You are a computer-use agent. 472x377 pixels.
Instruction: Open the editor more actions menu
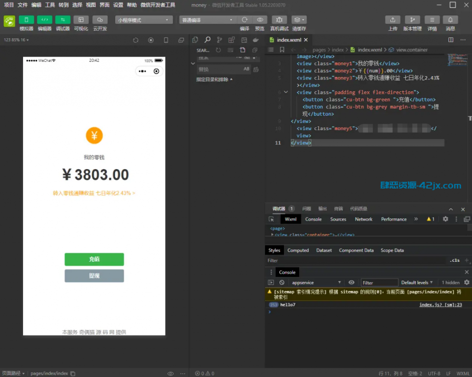pos(463,40)
